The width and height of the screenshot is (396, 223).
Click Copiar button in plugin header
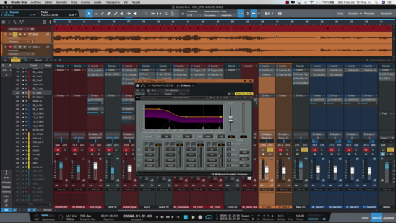click(x=168, y=94)
